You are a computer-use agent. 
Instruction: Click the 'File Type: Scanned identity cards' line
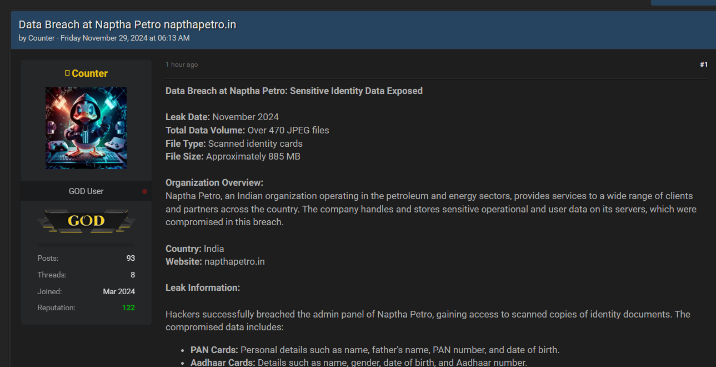234,143
